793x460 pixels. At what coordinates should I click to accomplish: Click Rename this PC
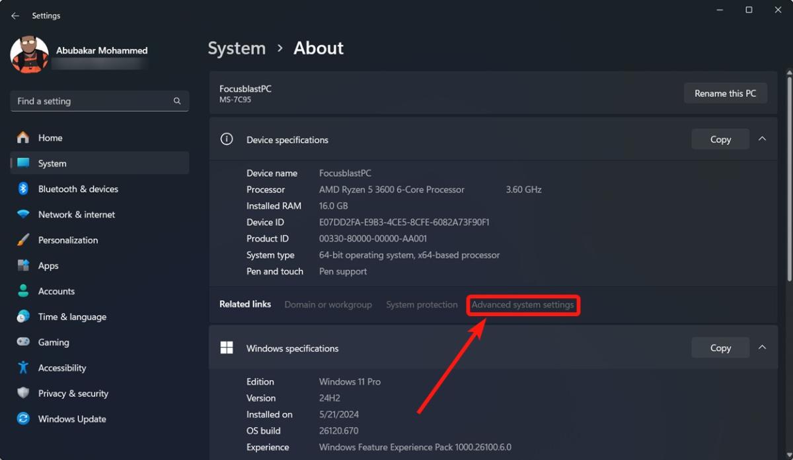coord(725,93)
